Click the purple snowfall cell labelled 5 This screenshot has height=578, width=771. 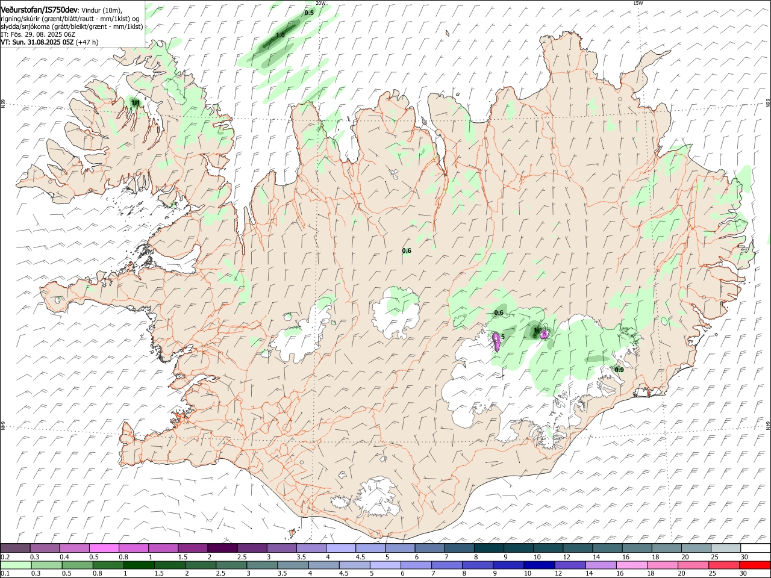coord(497,341)
